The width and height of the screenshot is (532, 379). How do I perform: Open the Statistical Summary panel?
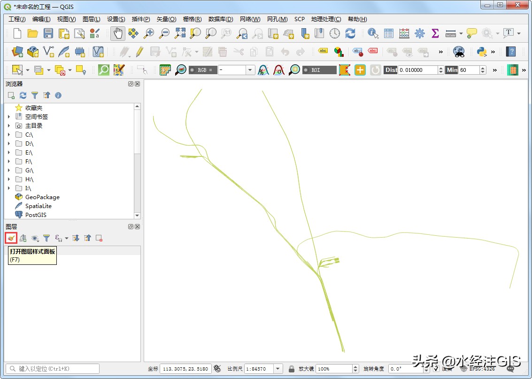coord(434,33)
